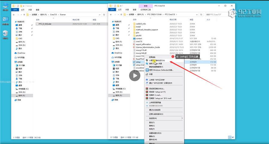Click the WPS cloud share and collaborate icon
The height and width of the screenshot is (144, 269).
pos(147,83)
